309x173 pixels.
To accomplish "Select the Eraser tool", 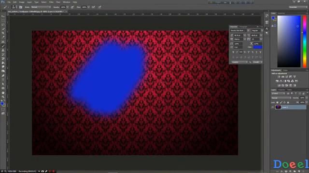I will click(x=3, y=59).
